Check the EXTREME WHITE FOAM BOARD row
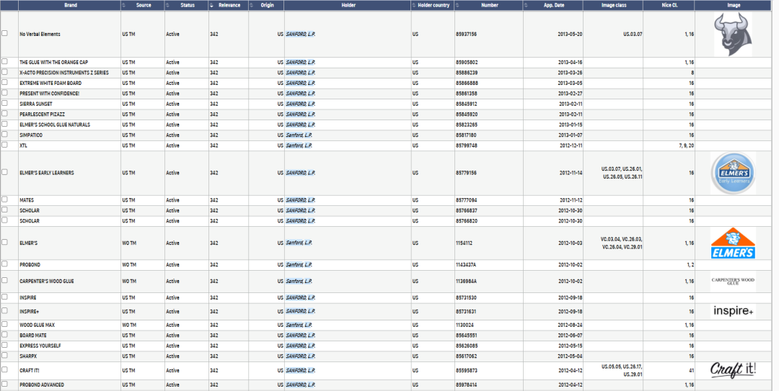Screen dimensions: 779x391 [4, 82]
